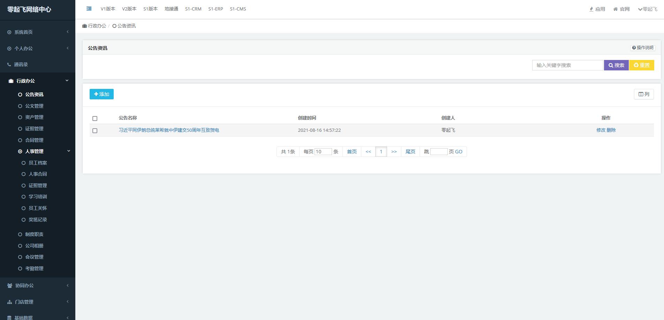
Task: Open the 零起飞 user dropdown
Action: [648, 9]
